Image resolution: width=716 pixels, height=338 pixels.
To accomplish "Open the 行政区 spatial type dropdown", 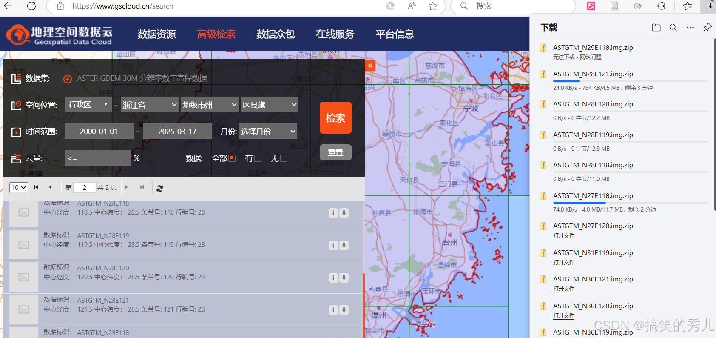I will [88, 105].
